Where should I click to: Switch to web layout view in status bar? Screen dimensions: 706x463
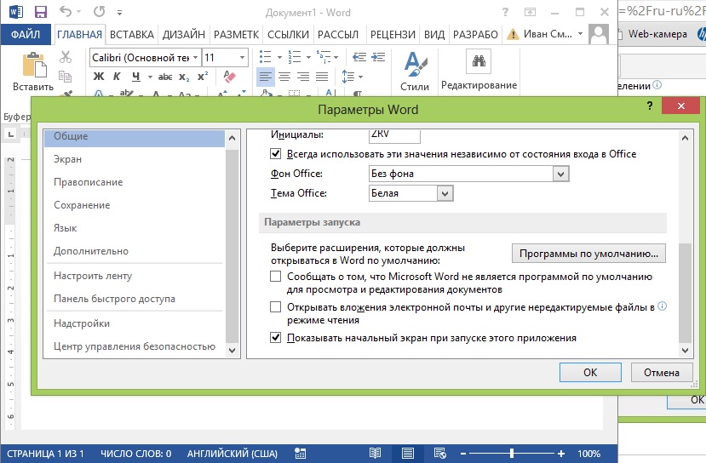(x=440, y=453)
